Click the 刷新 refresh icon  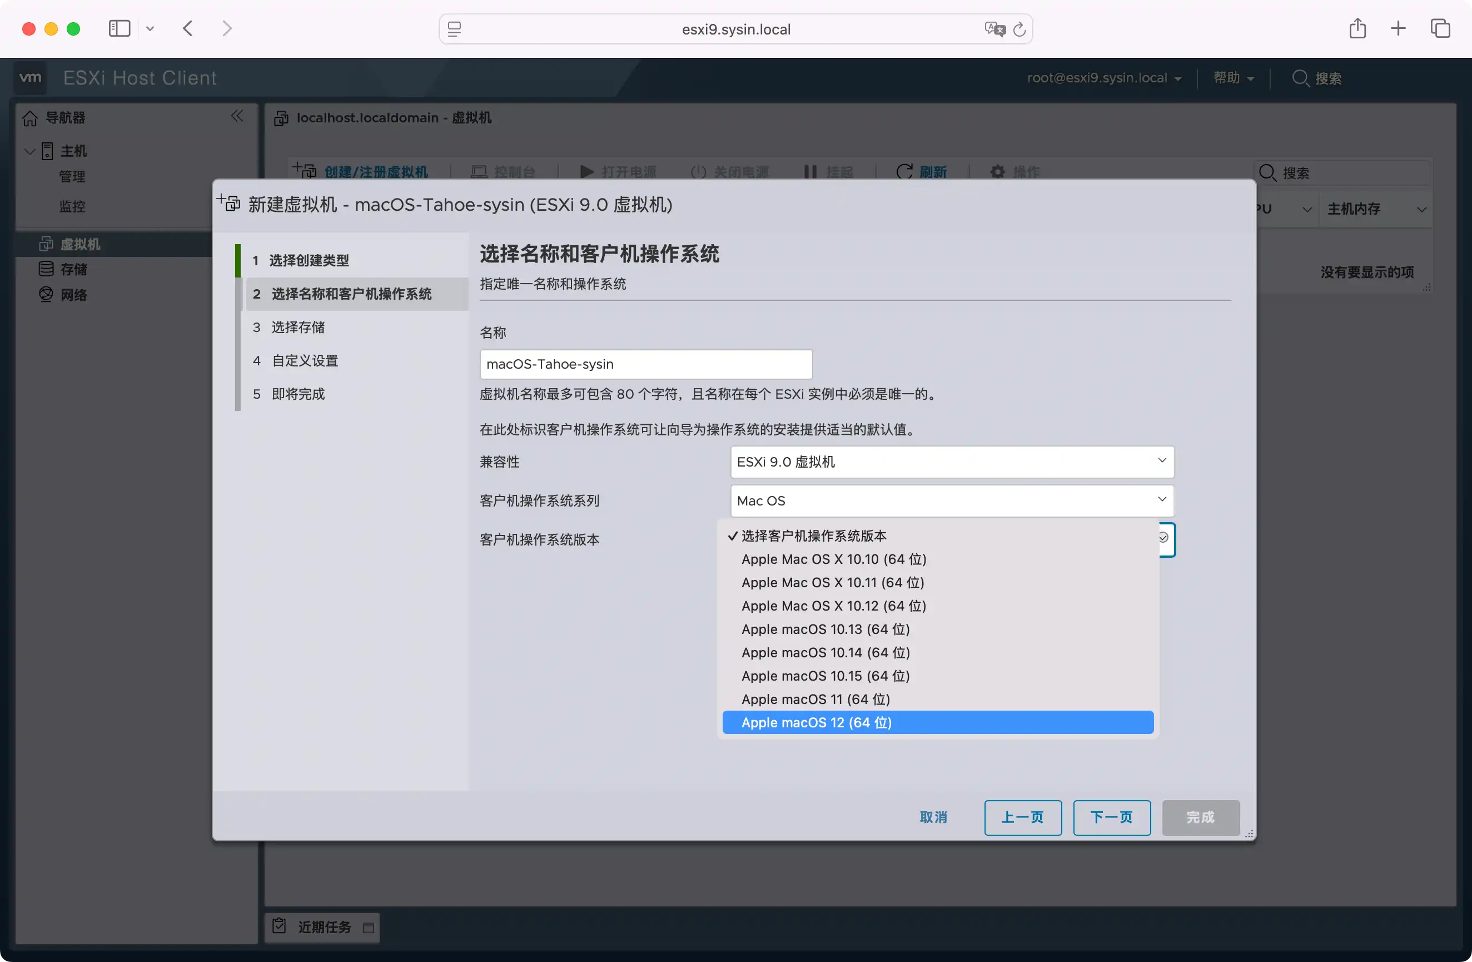click(904, 171)
